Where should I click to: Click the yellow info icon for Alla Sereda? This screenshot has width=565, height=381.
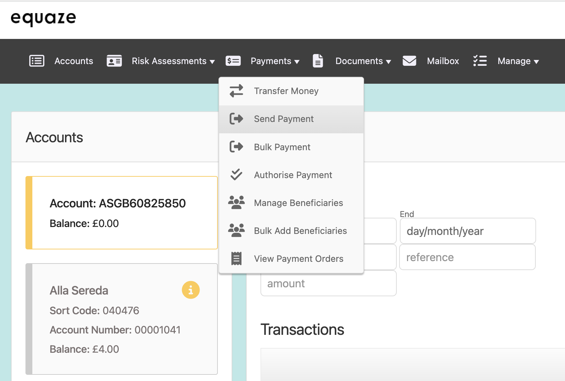191,290
